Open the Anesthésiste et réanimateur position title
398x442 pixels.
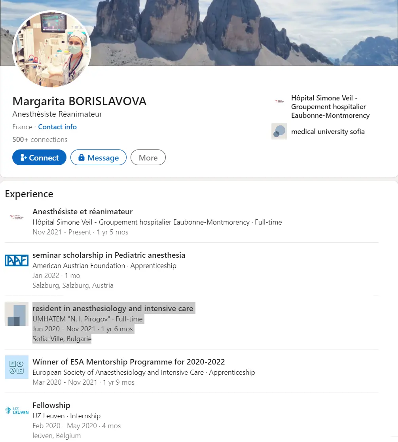(x=82, y=212)
